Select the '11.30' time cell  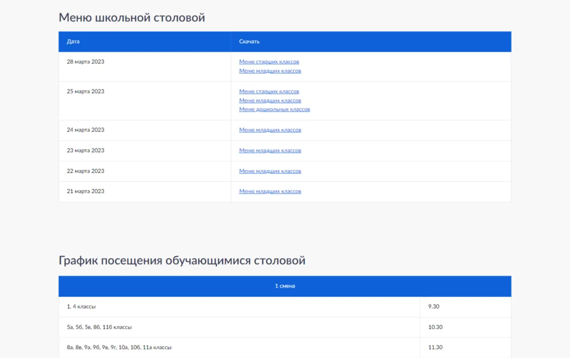(466, 347)
